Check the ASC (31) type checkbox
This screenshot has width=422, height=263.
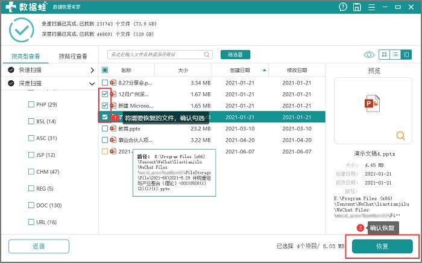point(31,138)
